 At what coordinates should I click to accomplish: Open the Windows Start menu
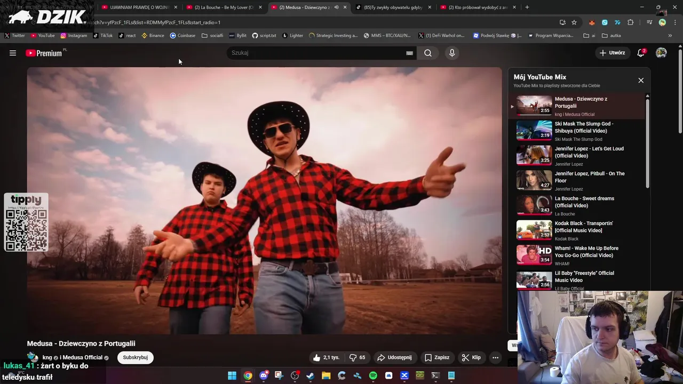coord(232,375)
